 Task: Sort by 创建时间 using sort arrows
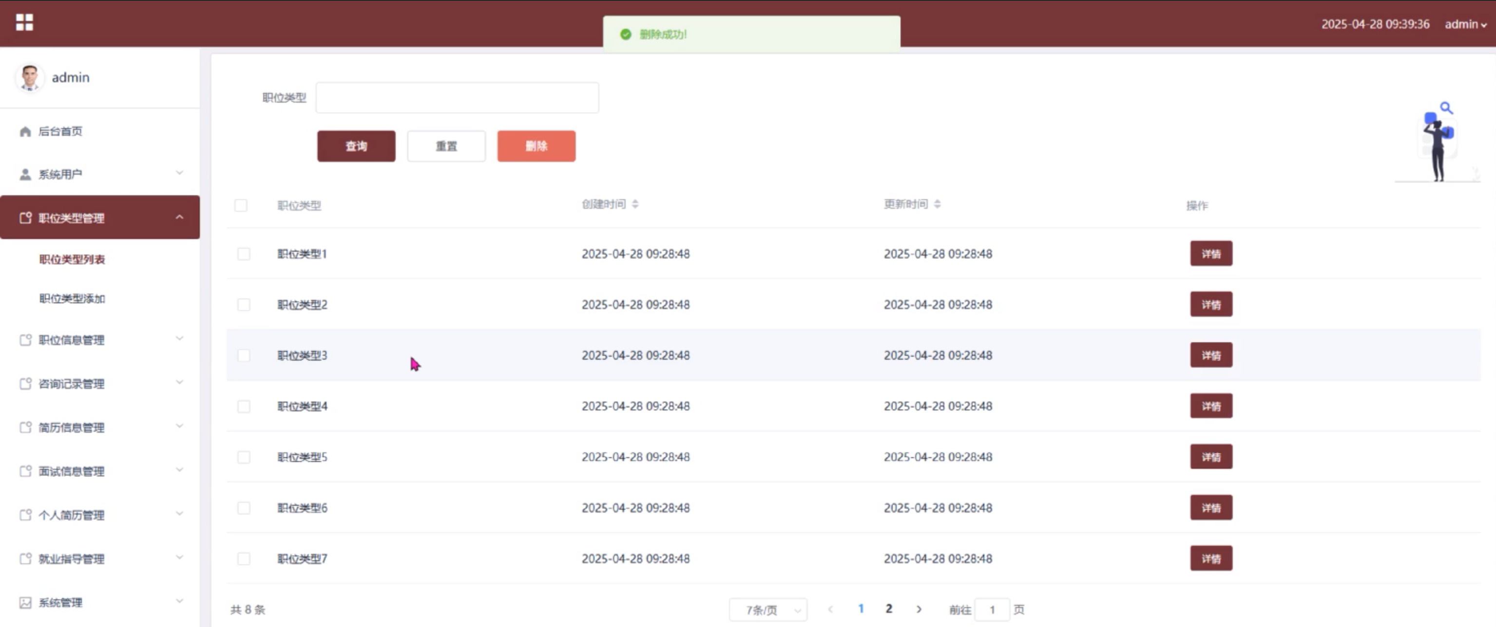coord(635,204)
